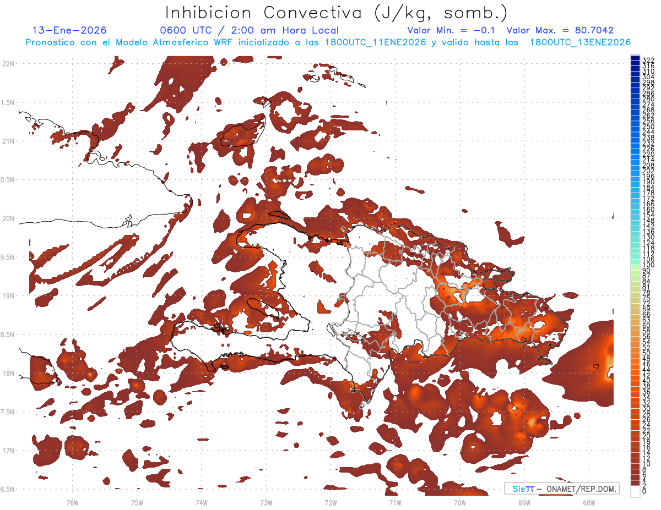
Task: Click the '68W' longitude label
Action: pos(589,502)
